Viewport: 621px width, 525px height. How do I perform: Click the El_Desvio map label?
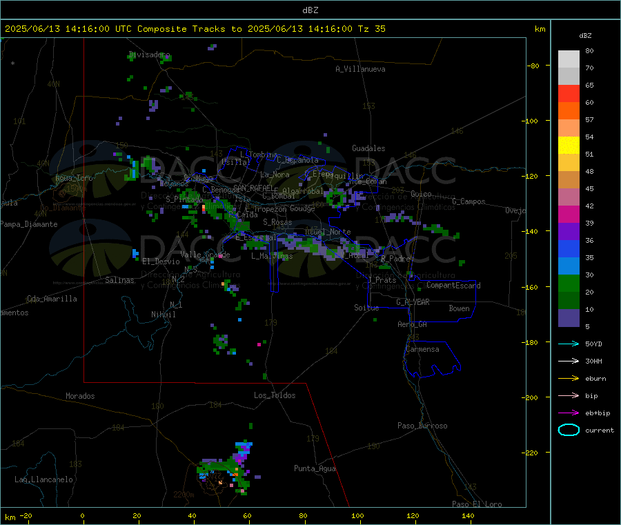click(161, 261)
